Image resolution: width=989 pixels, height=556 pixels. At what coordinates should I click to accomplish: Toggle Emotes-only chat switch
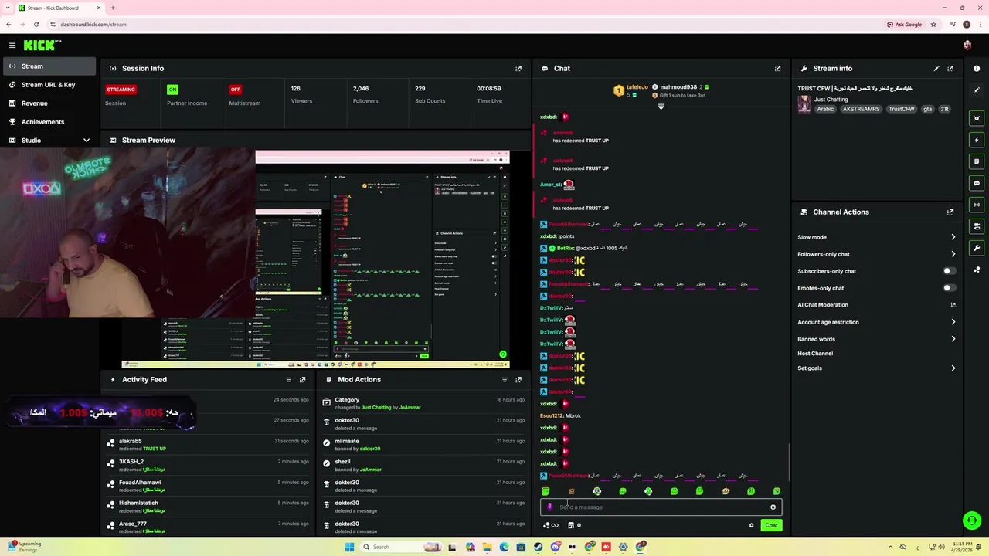[949, 288]
